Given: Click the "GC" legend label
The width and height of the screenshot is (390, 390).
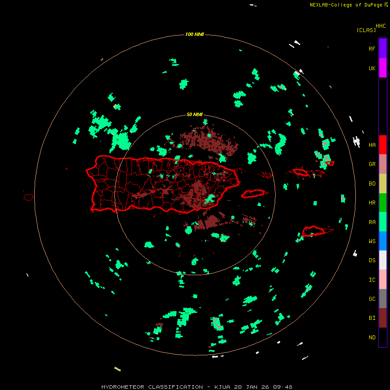Looking at the screenshot, I should [372, 299].
